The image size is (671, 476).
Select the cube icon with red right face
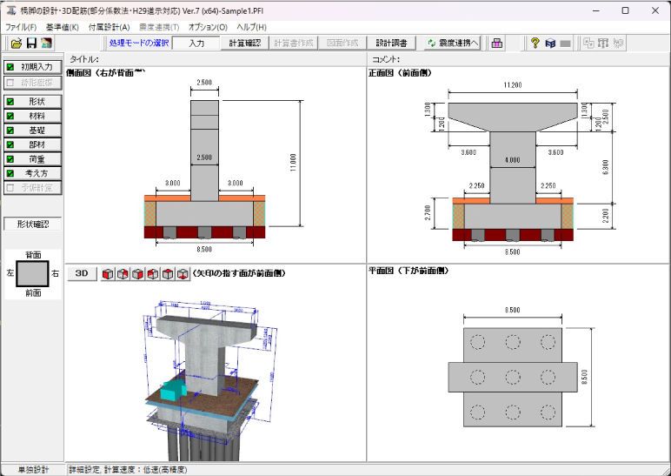pyautogui.click(x=138, y=274)
